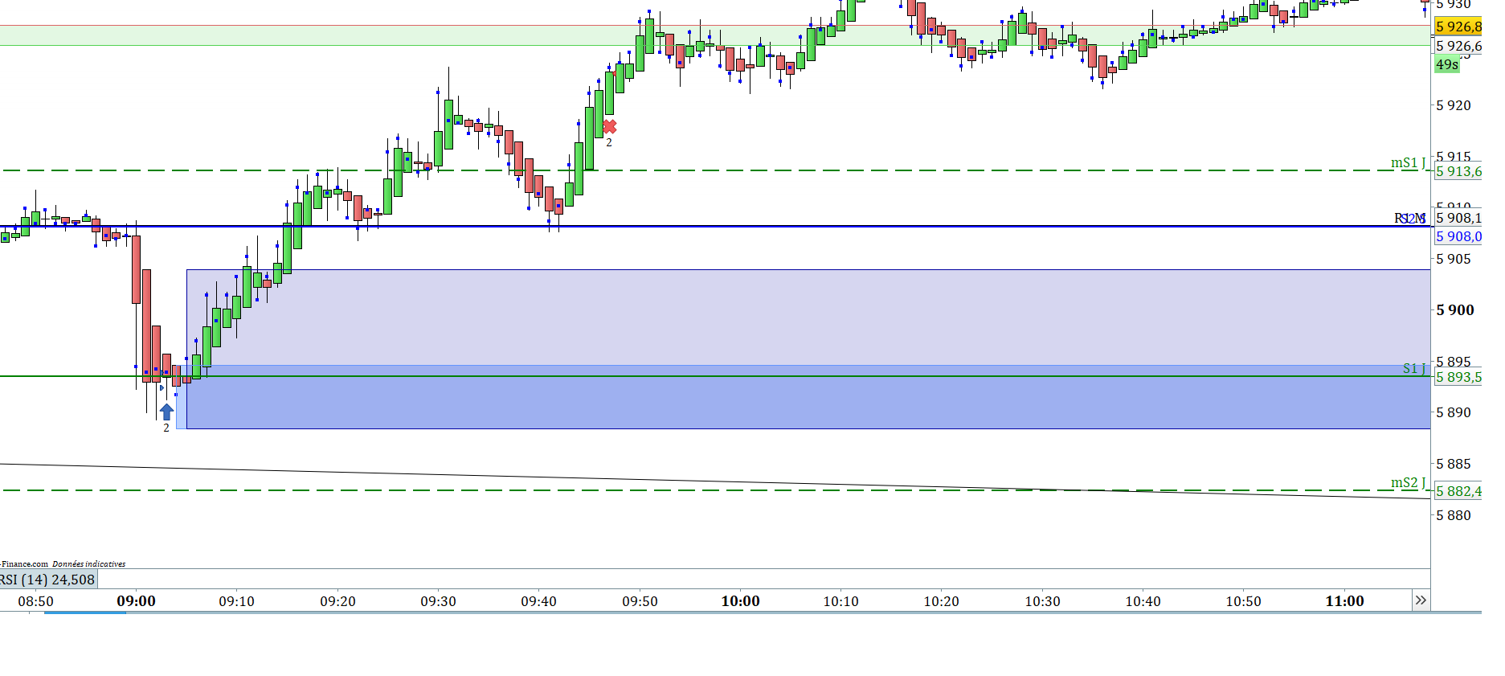Click the orange 5 926,8 current price tag
Viewport: 1505px width, 676px height.
[x=1458, y=27]
